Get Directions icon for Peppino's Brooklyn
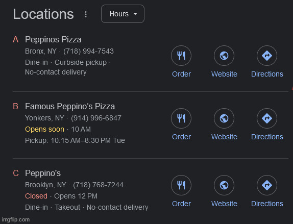This screenshot has width=293, height=224. 267,185
